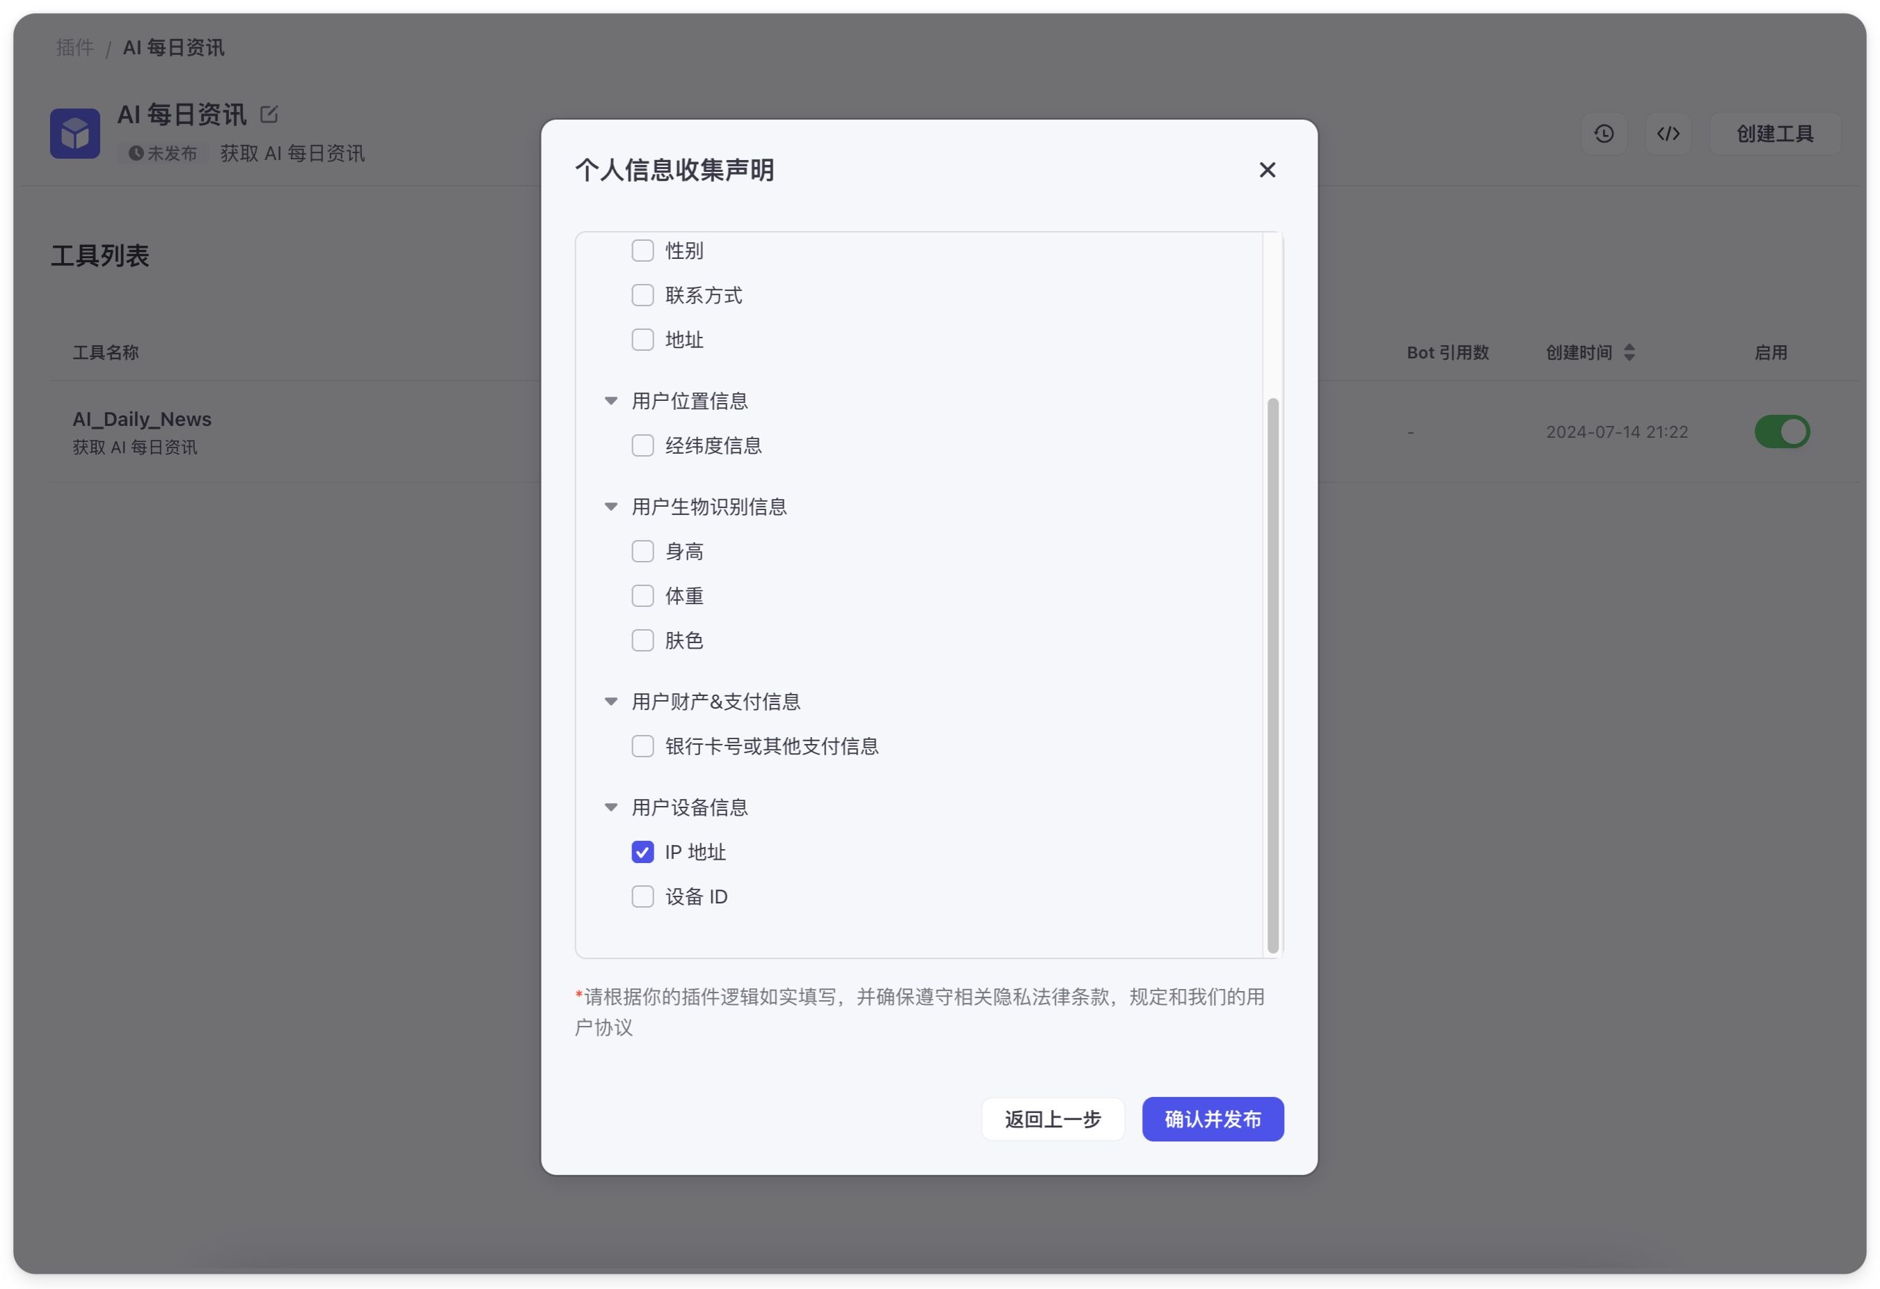
Task: Collapse the 用户设备信息 tree node
Action: [610, 807]
